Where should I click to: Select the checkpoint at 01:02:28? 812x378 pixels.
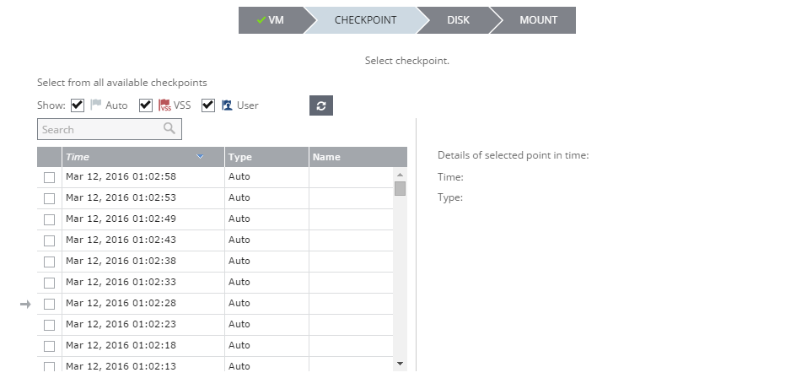(x=49, y=303)
